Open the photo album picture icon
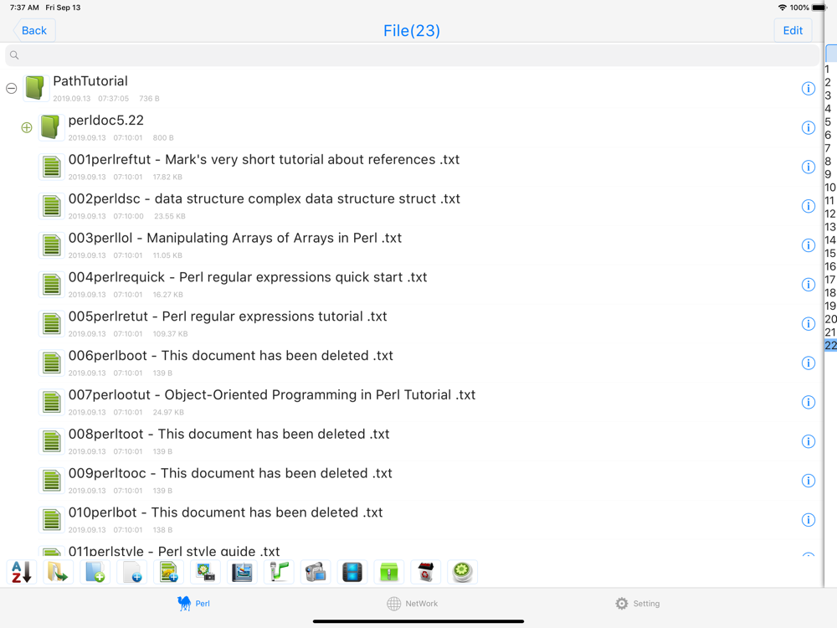 (x=242, y=572)
